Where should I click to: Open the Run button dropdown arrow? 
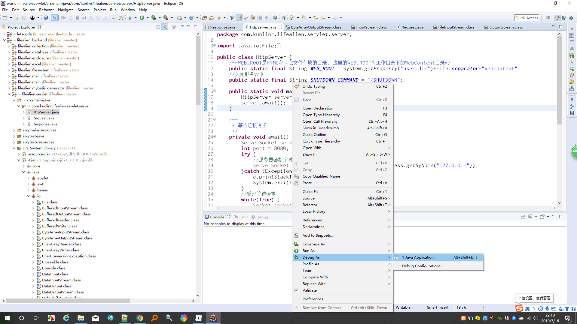(x=148, y=18)
